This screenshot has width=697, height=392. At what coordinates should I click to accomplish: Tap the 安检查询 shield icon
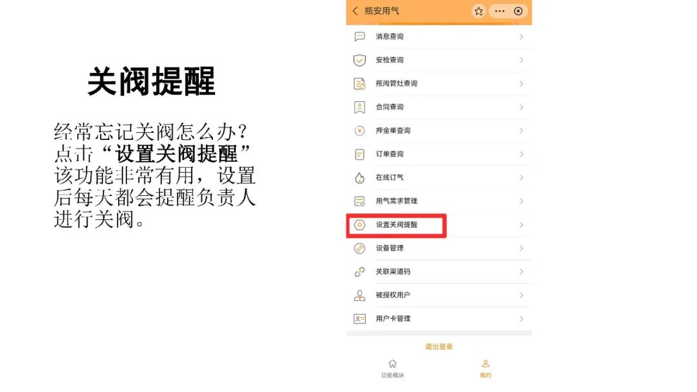click(x=359, y=60)
